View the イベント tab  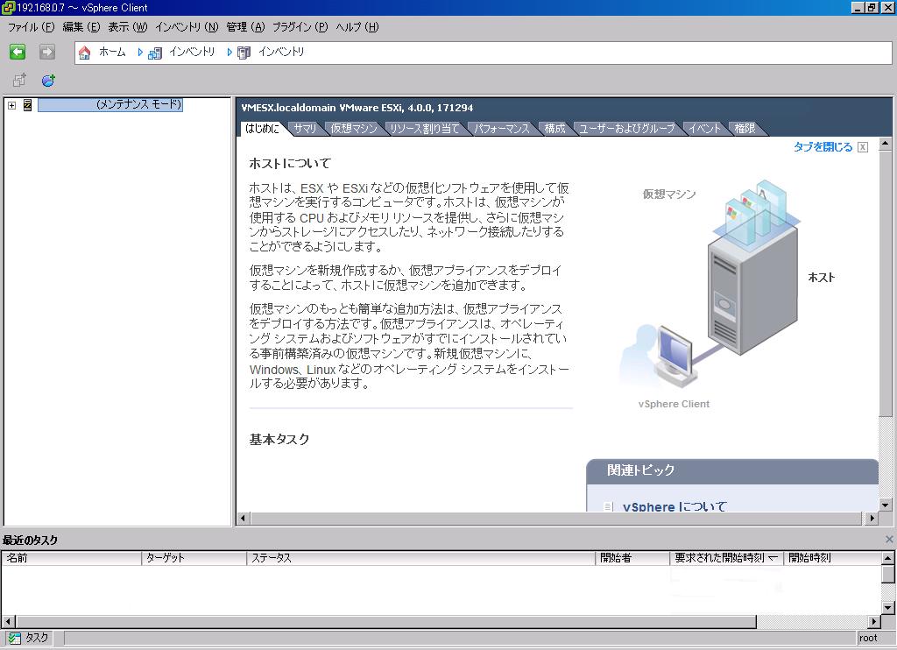[x=704, y=128]
